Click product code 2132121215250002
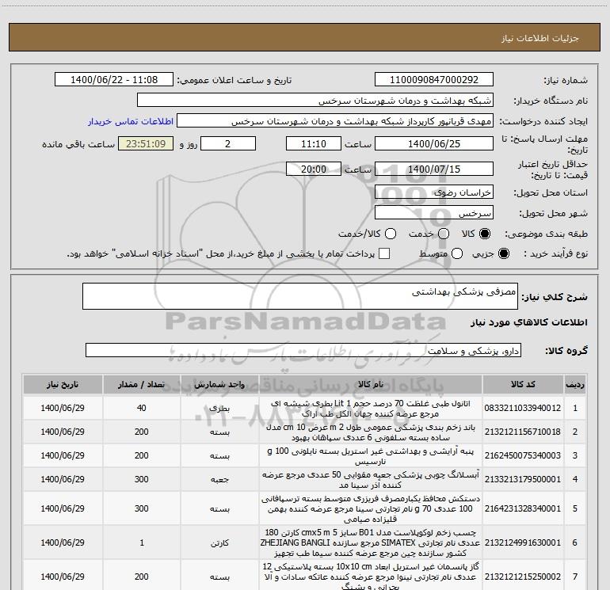Screen dimensions: 610x590 pyautogui.click(x=523, y=577)
